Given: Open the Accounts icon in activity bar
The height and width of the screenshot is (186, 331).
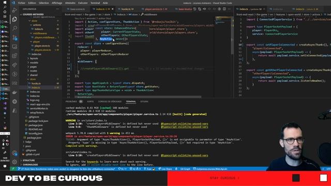Looking at the screenshot, I should click(x=14, y=153).
